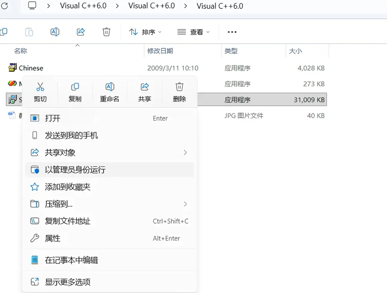Viewport: 387px width, 293px height.
Task: Sort by 名称 column header
Action: [20, 51]
